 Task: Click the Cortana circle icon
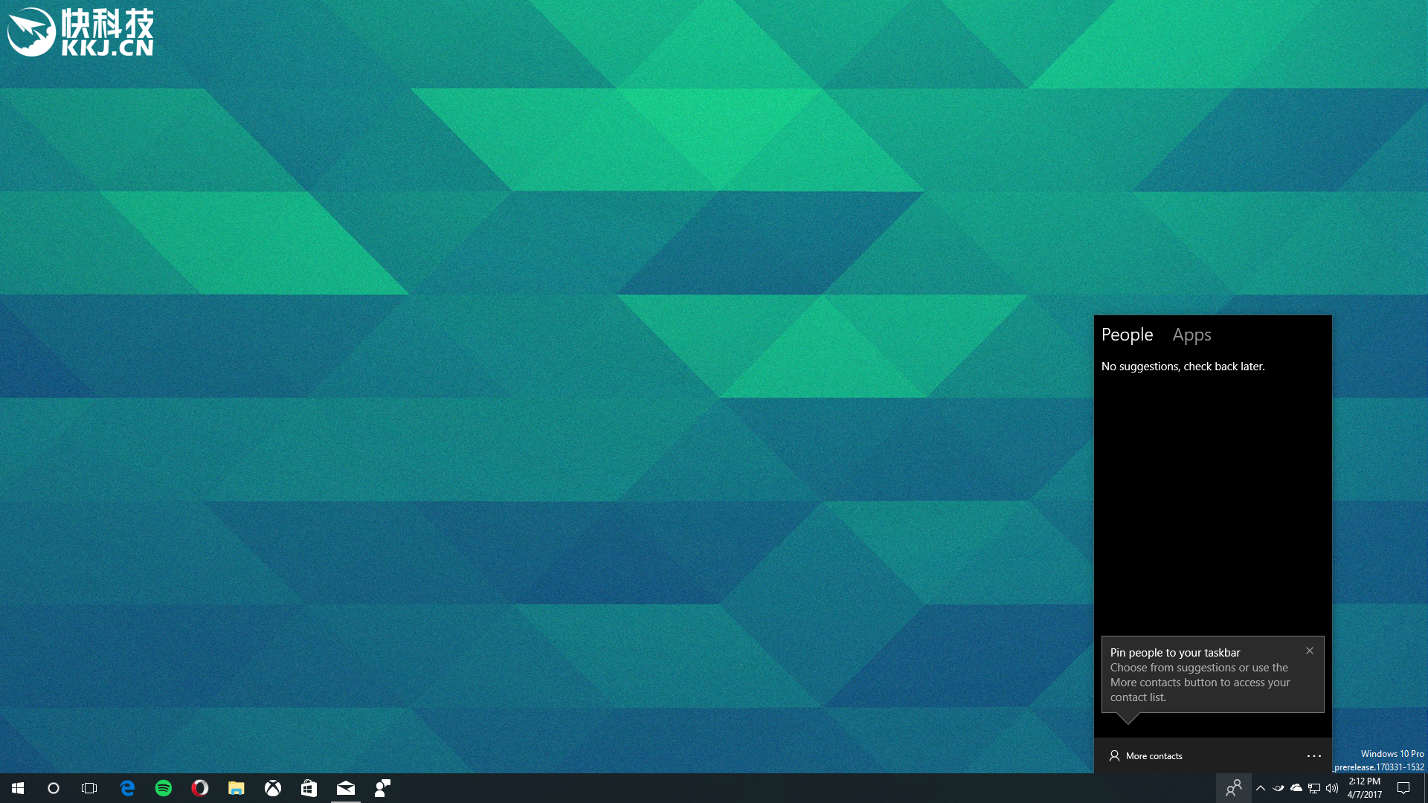coord(54,788)
